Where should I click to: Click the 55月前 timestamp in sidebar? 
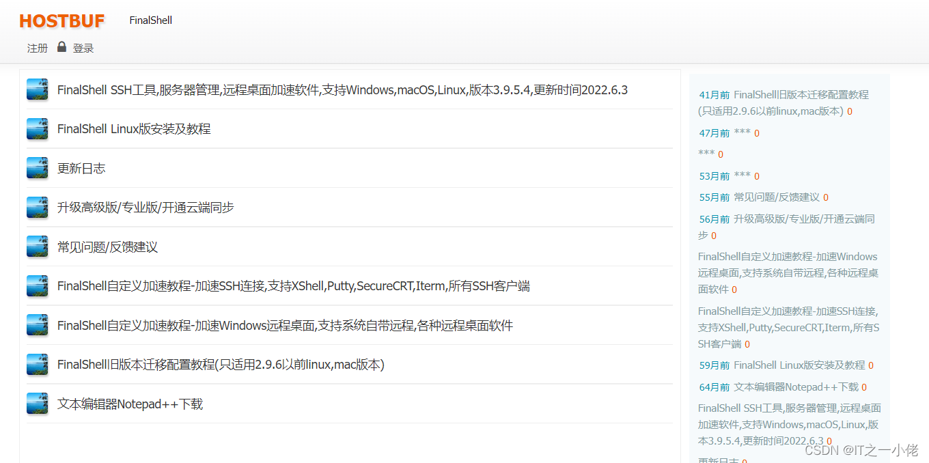pos(715,197)
